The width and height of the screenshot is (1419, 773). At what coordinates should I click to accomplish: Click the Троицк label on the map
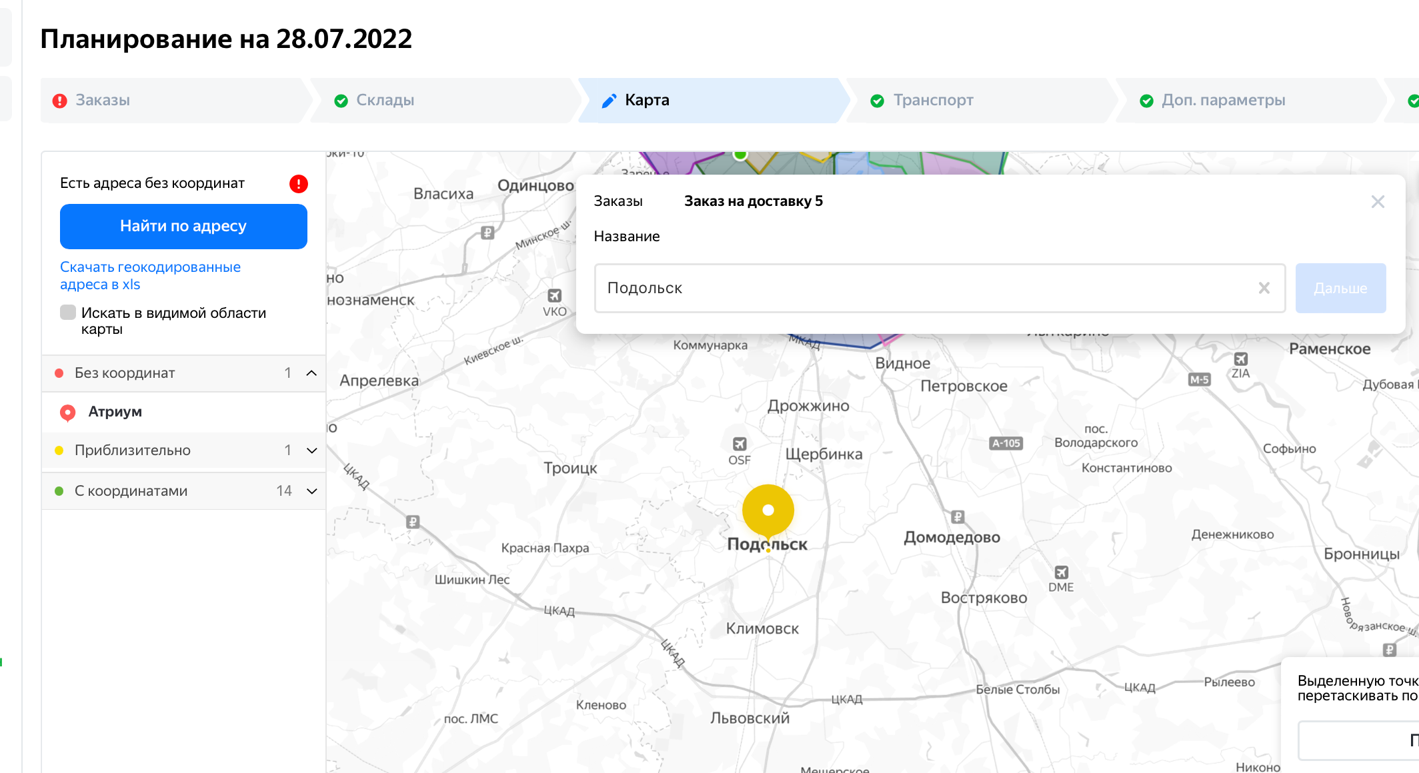(570, 468)
